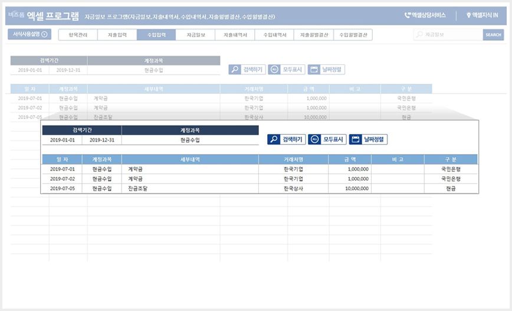Open the 자금일보 tab

tap(196, 35)
